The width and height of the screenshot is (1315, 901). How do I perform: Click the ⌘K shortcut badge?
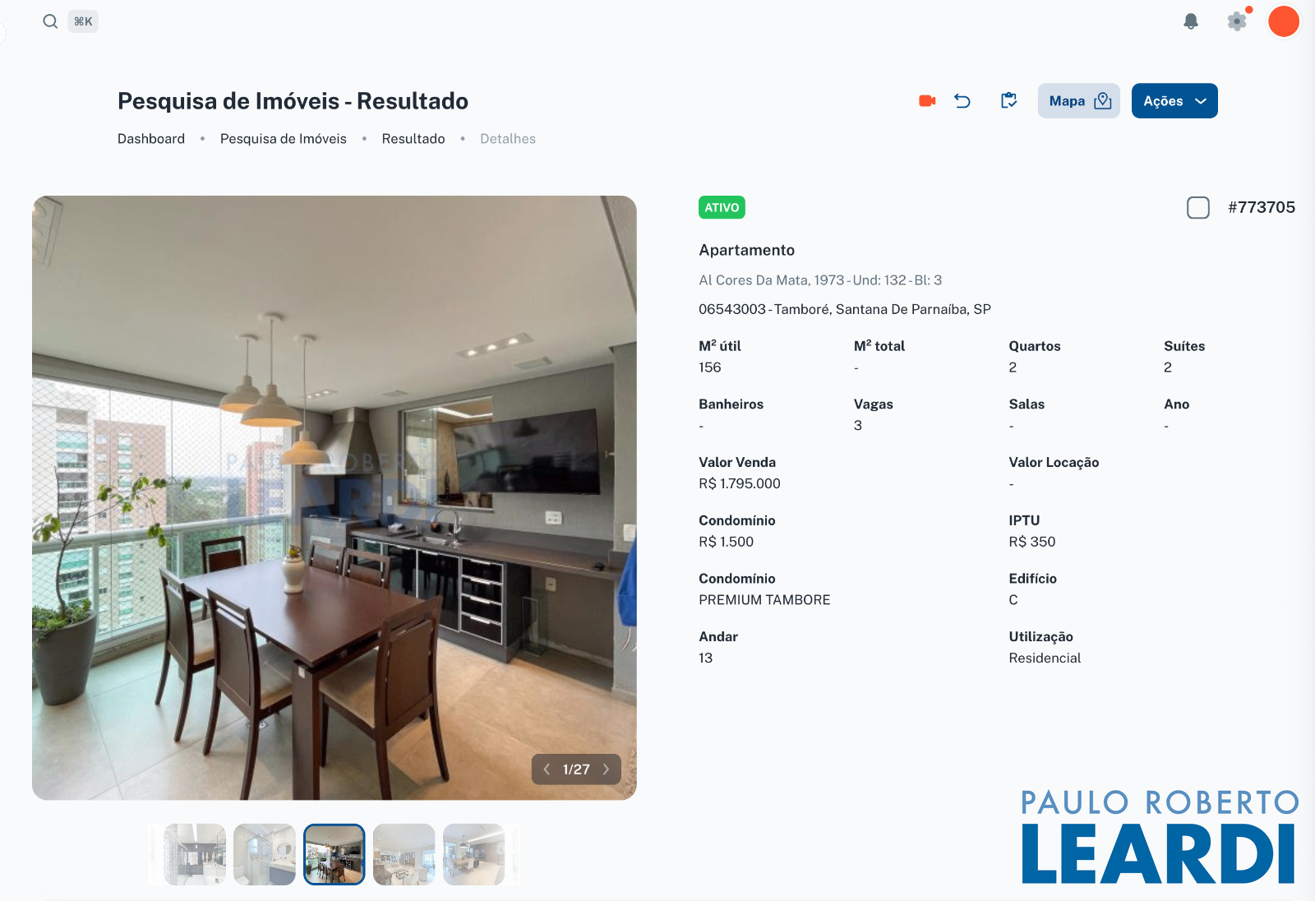[83, 21]
